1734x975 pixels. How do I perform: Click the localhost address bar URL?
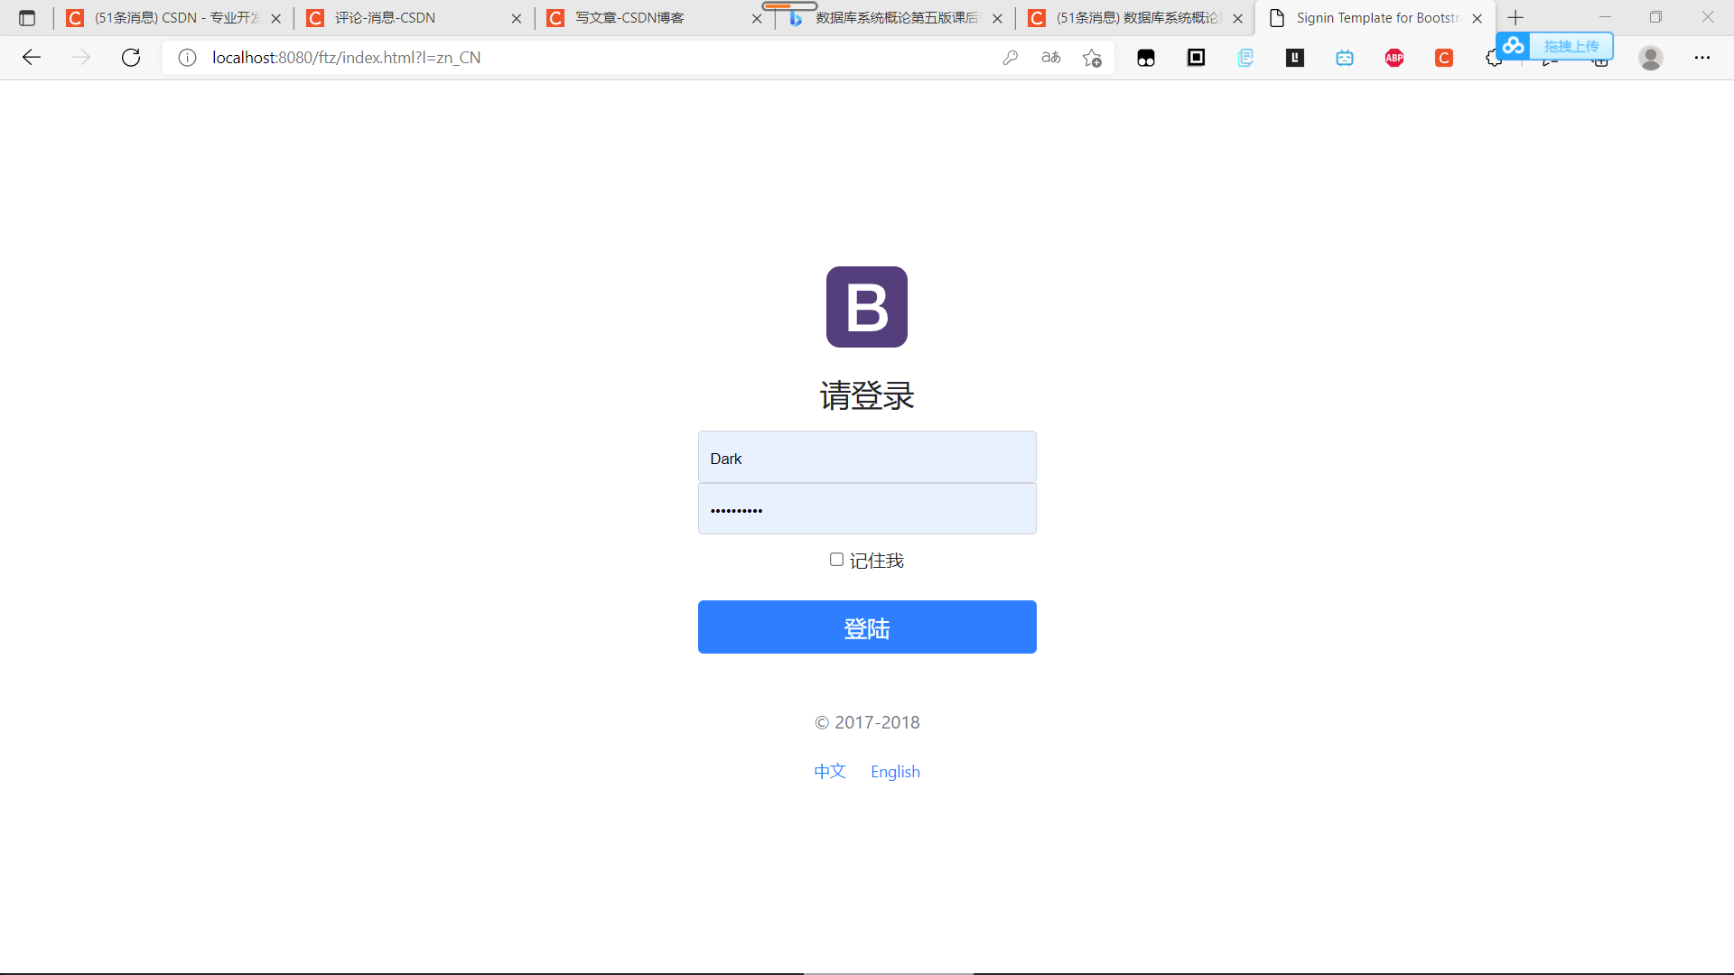(x=347, y=58)
